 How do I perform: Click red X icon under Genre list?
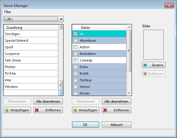[x=105, y=110]
